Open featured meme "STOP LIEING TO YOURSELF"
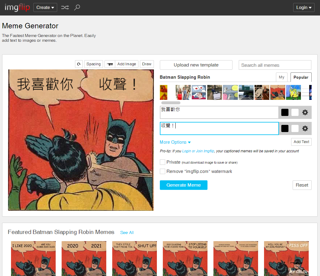 [185, 258]
